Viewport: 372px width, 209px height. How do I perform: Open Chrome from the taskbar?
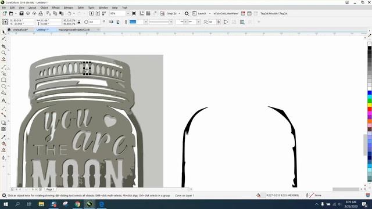tap(77, 204)
